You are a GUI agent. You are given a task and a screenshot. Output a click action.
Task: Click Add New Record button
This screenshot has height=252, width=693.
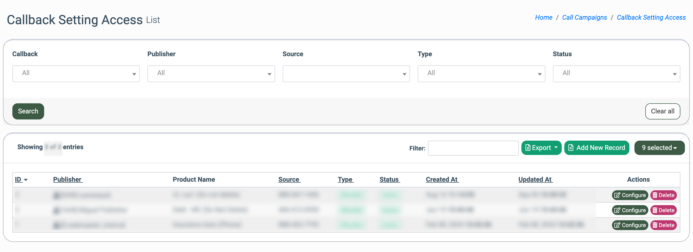[596, 148]
